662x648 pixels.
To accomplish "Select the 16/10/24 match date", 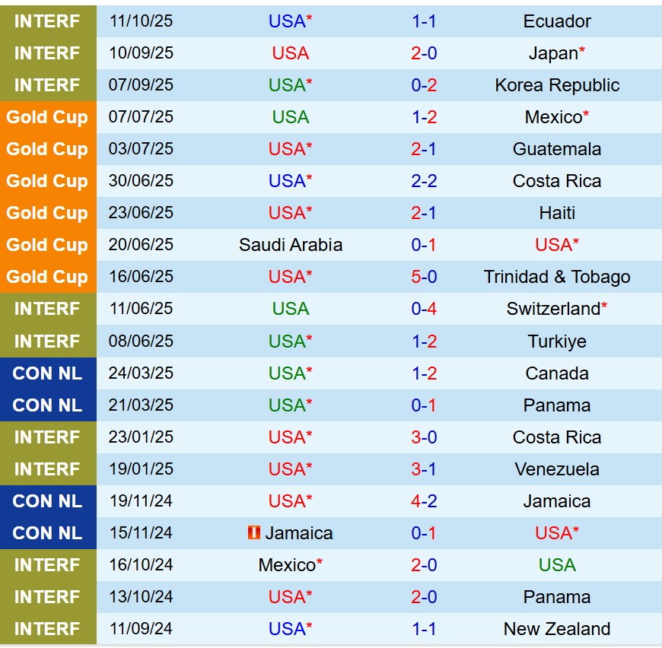I will click(x=141, y=565).
